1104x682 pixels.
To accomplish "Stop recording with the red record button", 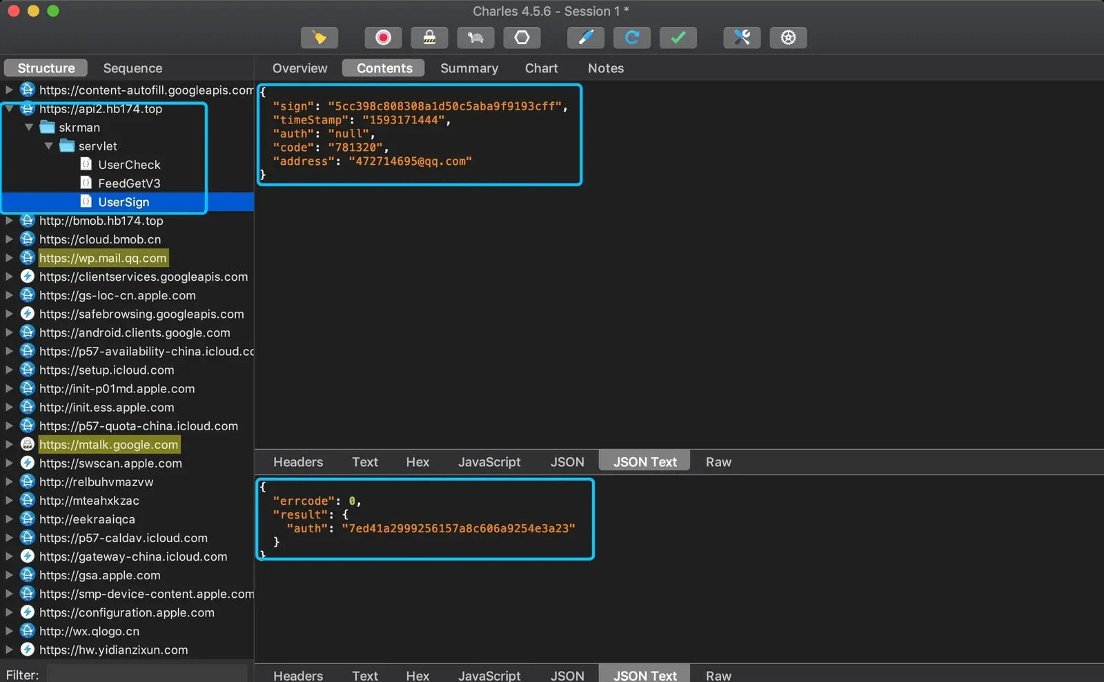I will 383,37.
